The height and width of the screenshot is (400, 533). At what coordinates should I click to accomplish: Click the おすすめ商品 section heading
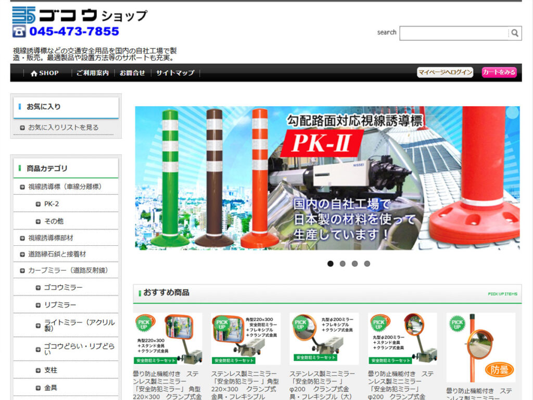(166, 293)
